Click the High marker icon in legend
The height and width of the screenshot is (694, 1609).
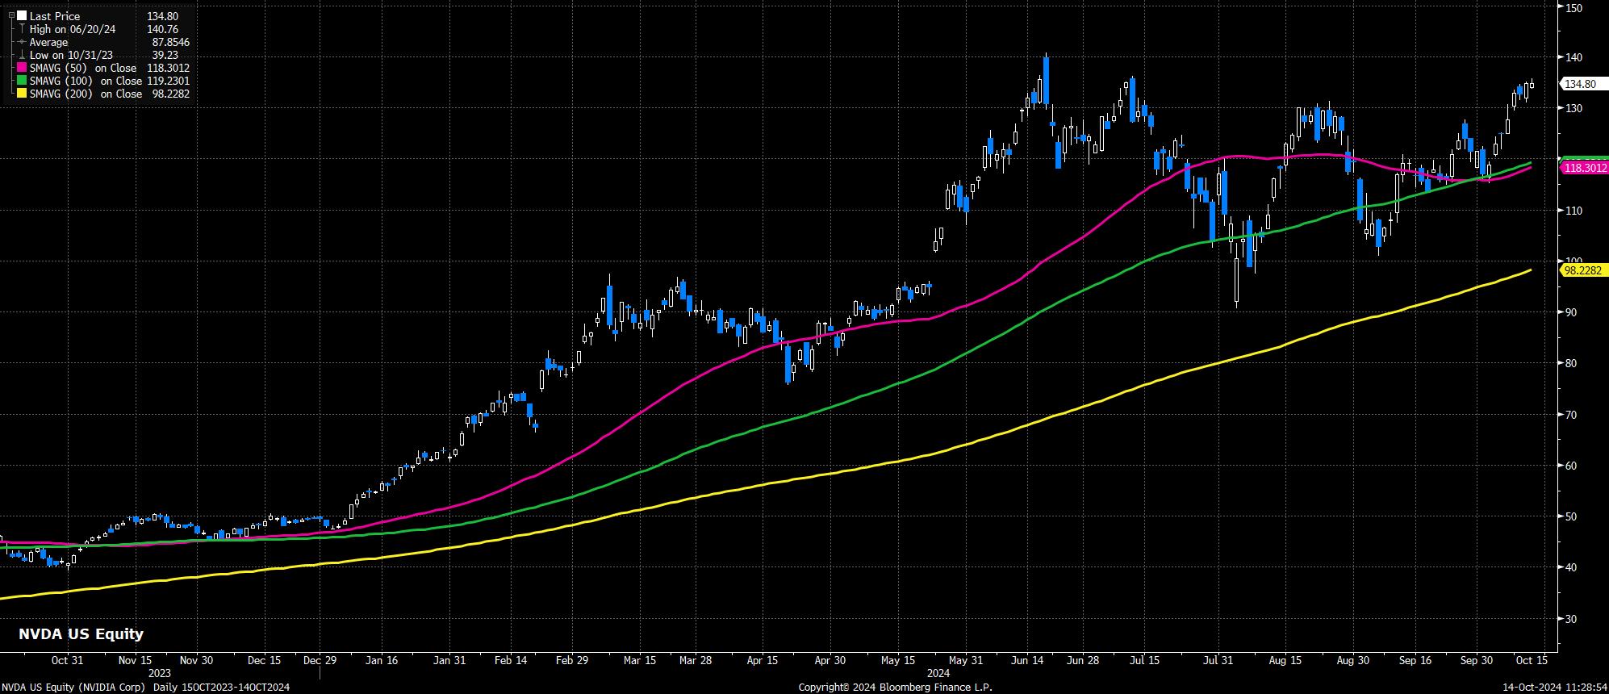tap(22, 29)
